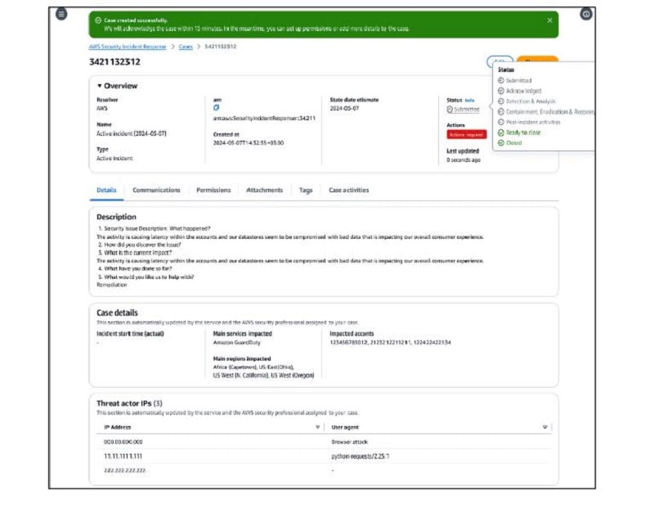Go to the Permissions tab
The width and height of the screenshot is (654, 507).
tap(213, 191)
